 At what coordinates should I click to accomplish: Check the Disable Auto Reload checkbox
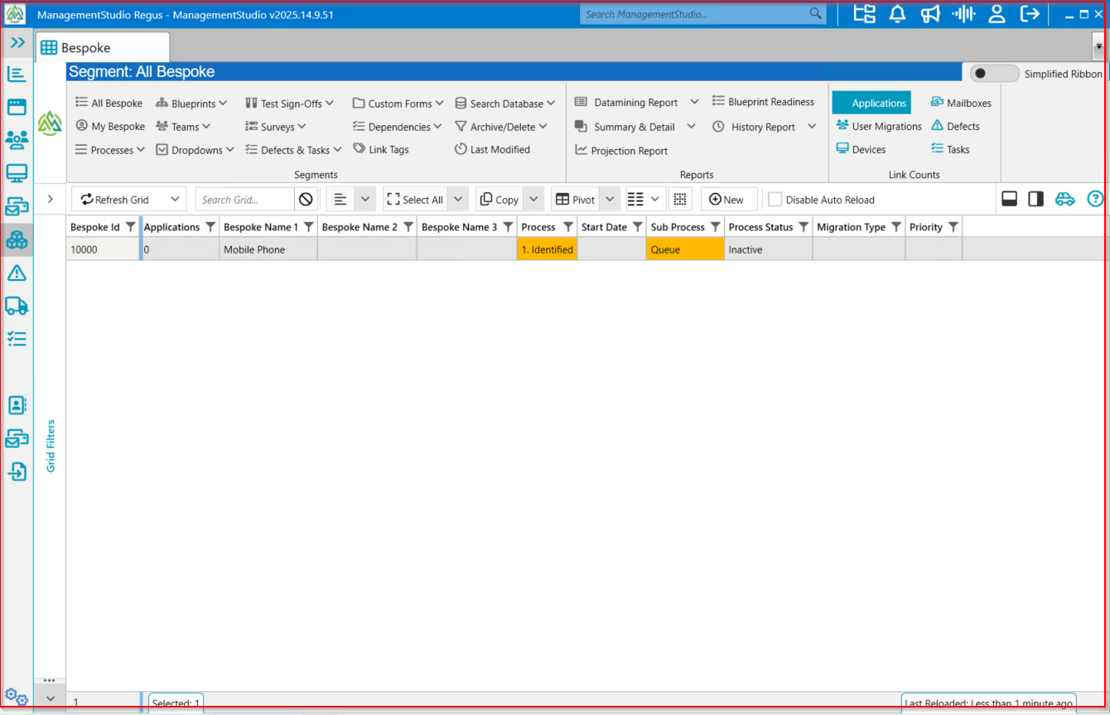pyautogui.click(x=775, y=200)
